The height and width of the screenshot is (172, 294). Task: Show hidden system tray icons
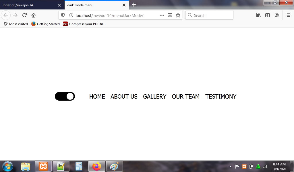[231, 167]
